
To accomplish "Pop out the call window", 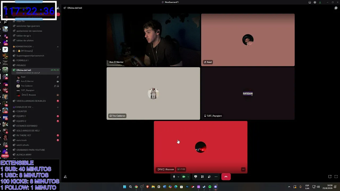I will pos(330,177).
